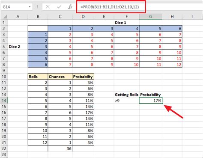Select column F header
Screen dimensions: 203x158
[127, 17]
